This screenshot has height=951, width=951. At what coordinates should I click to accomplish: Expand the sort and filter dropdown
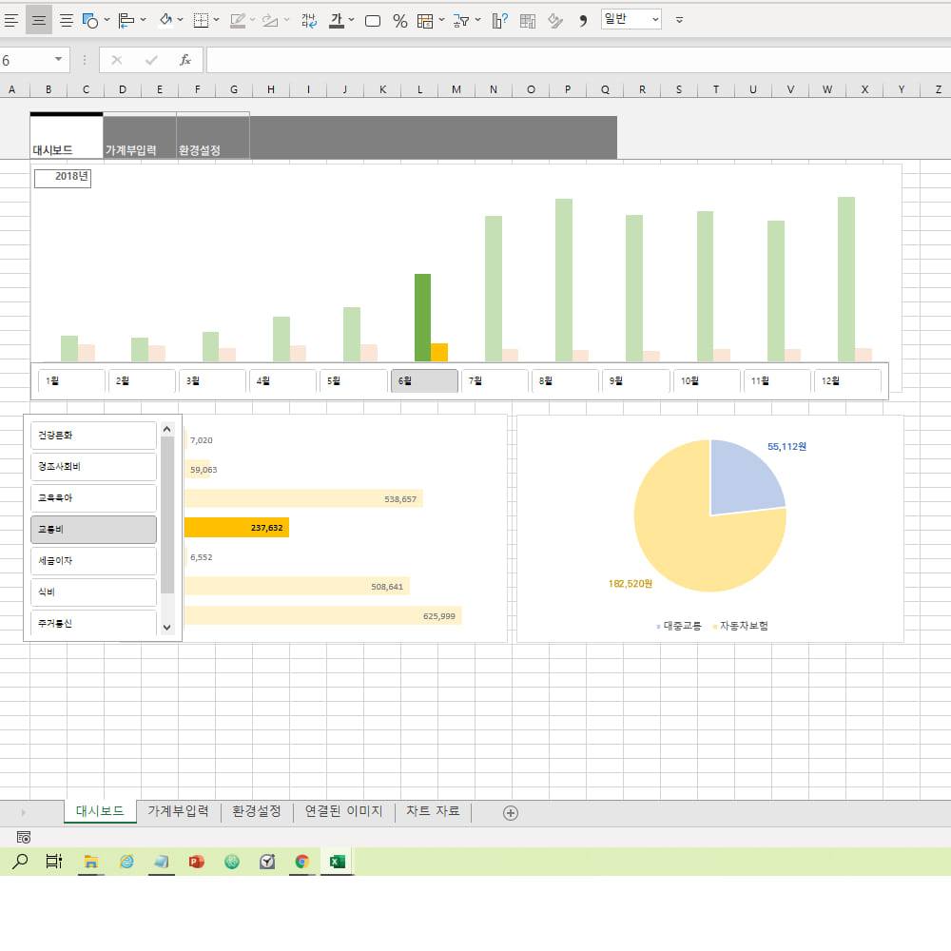478,20
